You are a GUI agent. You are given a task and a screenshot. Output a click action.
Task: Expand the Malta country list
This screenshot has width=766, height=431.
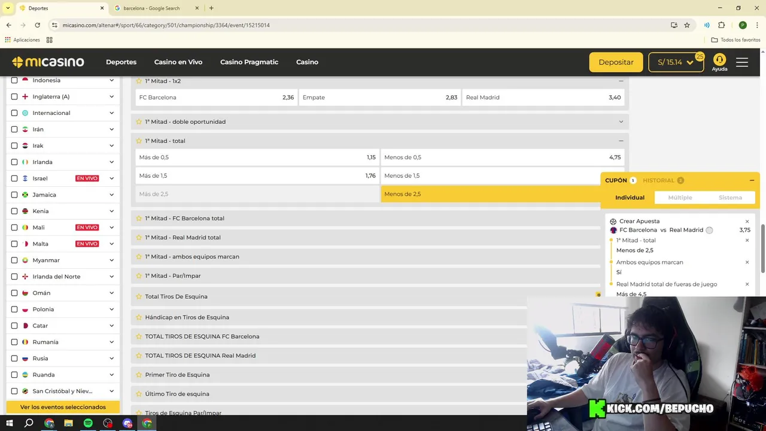click(111, 244)
